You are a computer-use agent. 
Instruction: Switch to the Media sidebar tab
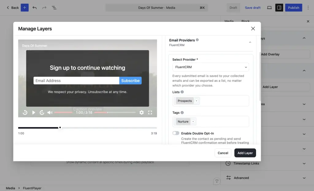click(x=229, y=21)
